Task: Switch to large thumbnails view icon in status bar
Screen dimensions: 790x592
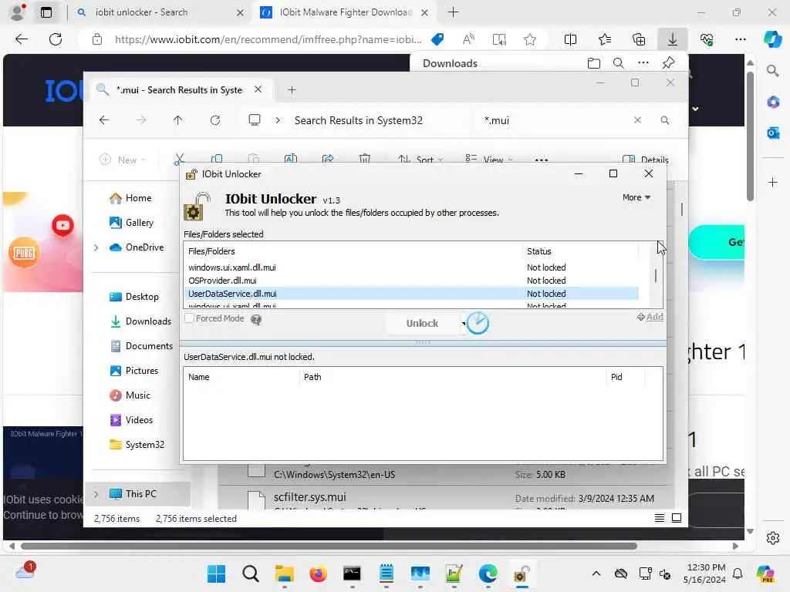Action: [x=677, y=518]
